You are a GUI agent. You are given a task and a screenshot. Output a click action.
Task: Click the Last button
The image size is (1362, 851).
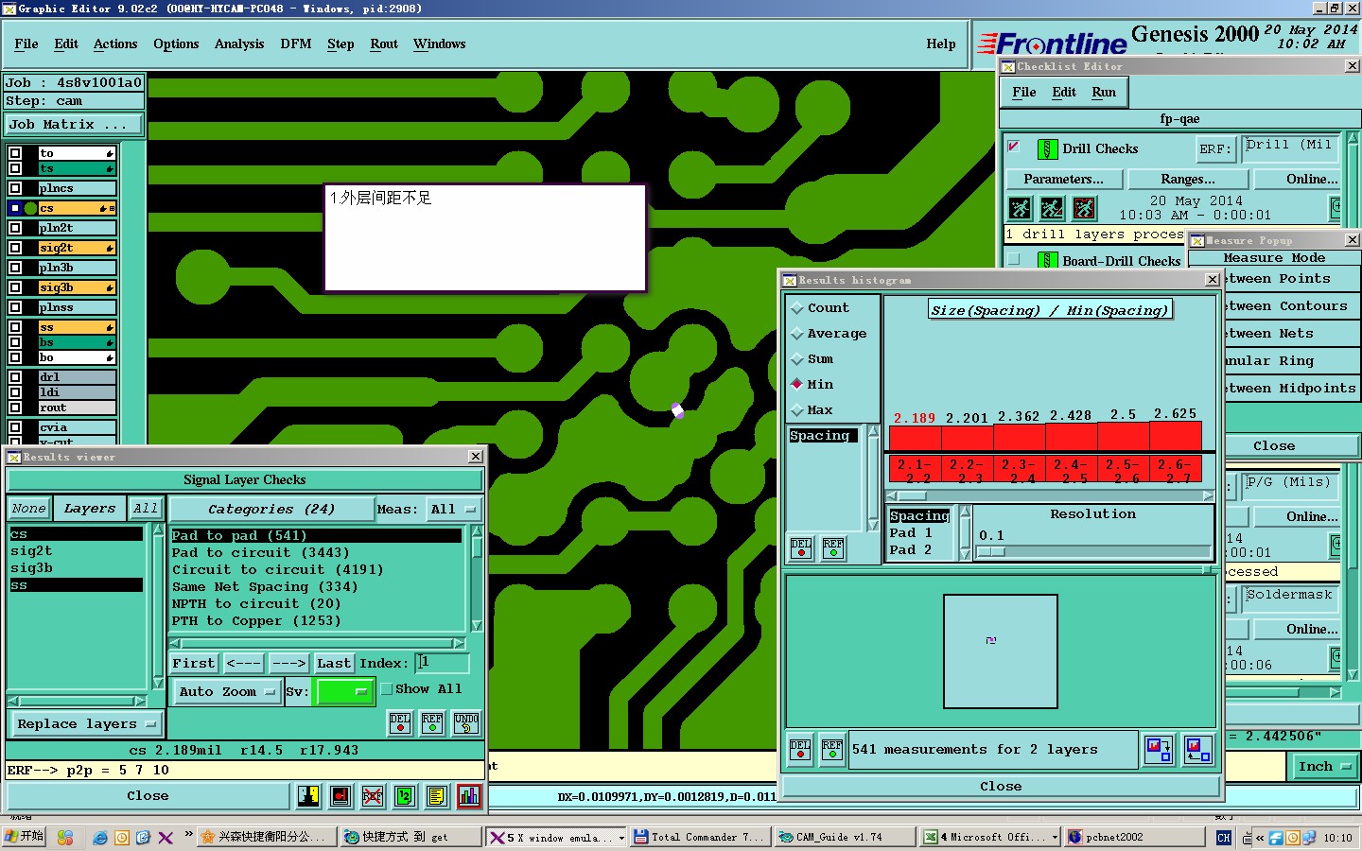coord(334,664)
